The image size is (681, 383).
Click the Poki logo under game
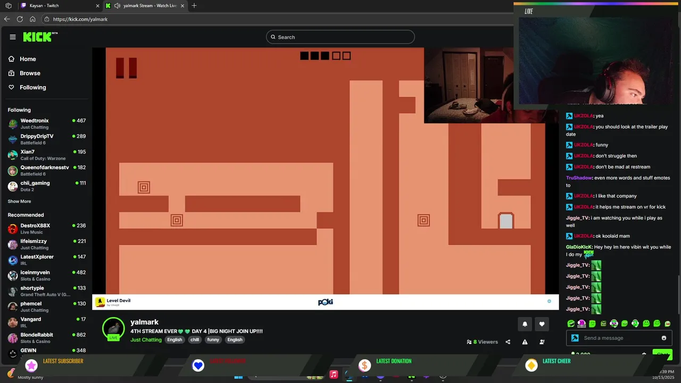(326, 302)
